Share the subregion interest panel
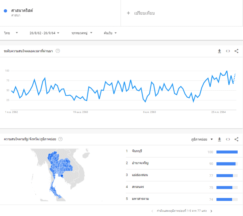Viewport: 243px width, 216px height. pyautogui.click(x=236, y=139)
